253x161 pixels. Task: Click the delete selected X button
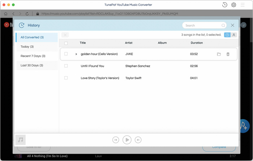pyautogui.click(x=65, y=35)
